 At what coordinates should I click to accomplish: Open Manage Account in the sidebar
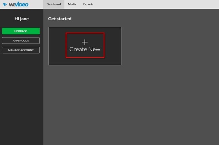21,50
